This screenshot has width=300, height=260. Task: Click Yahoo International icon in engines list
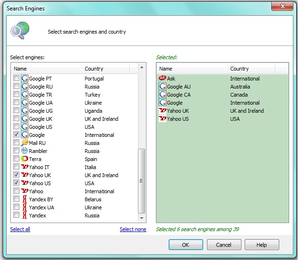[x=25, y=191]
